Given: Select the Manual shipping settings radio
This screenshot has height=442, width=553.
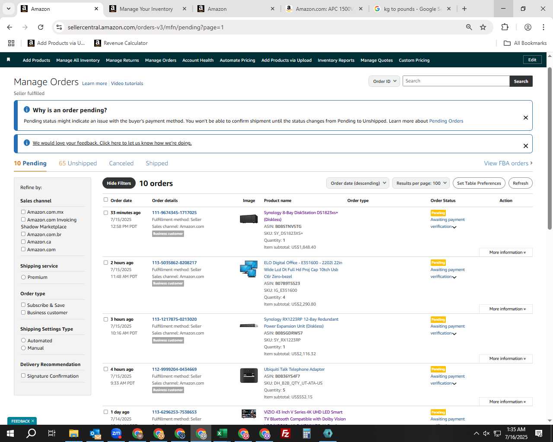Looking at the screenshot, I should (x=23, y=347).
